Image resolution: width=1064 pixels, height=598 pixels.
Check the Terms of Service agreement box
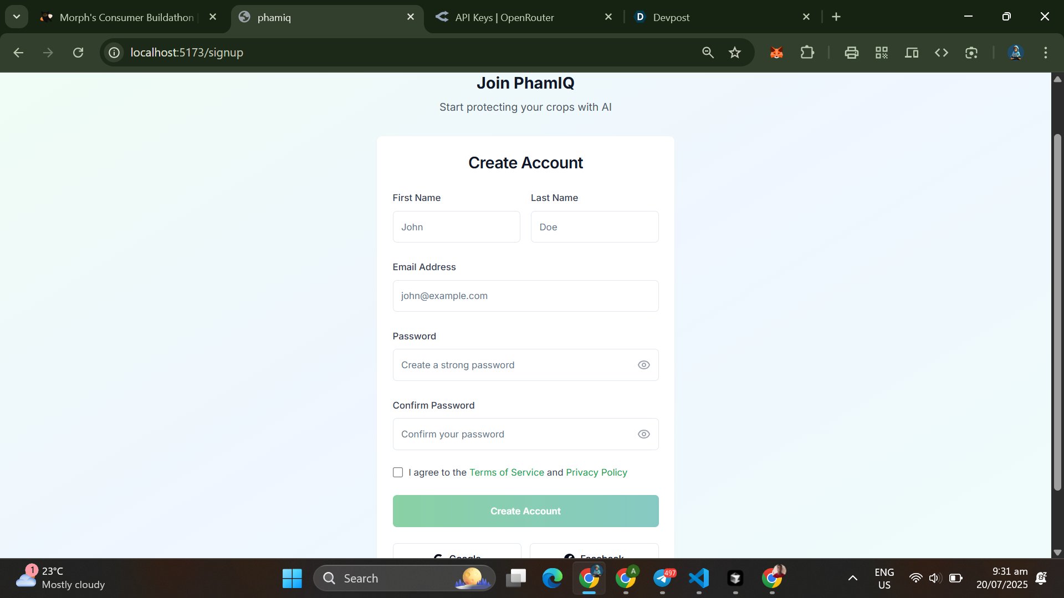tap(398, 472)
